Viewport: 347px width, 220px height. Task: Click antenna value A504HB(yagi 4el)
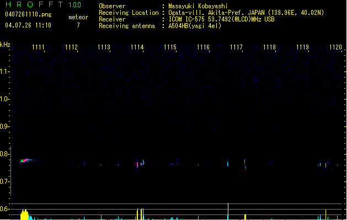point(195,26)
